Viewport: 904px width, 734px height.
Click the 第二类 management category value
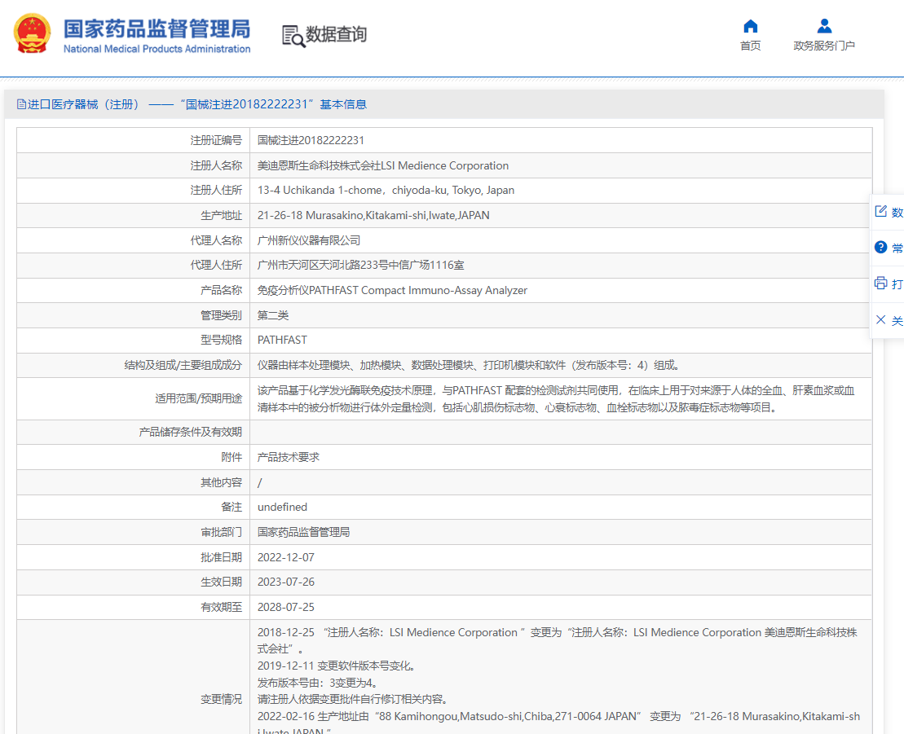click(273, 315)
